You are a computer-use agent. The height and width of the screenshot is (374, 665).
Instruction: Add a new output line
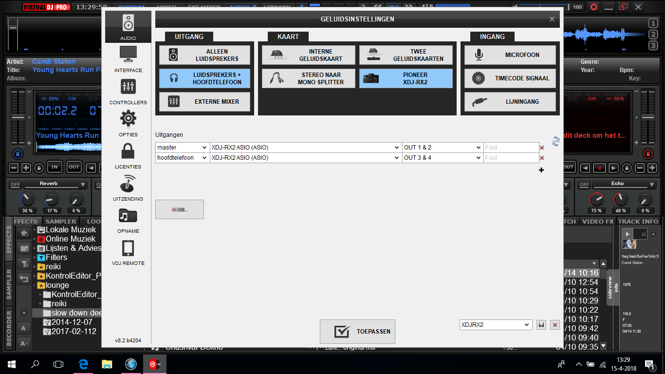tap(541, 170)
